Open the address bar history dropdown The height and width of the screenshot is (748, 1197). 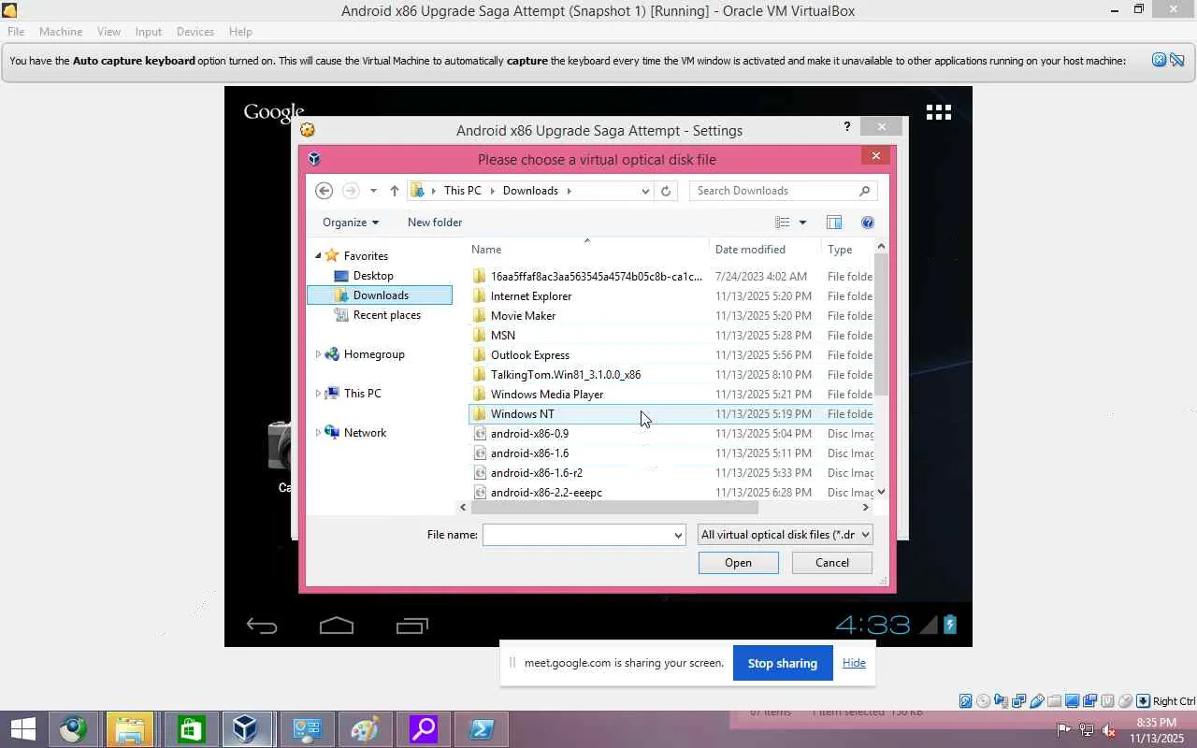pos(645,191)
